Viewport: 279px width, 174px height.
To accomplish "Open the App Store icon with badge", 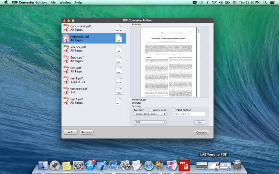I will pos(90,166).
